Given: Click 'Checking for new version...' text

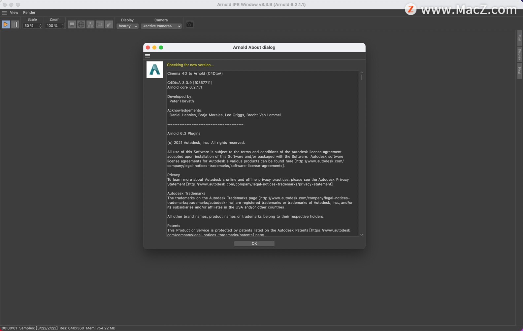Looking at the screenshot, I should tap(190, 65).
